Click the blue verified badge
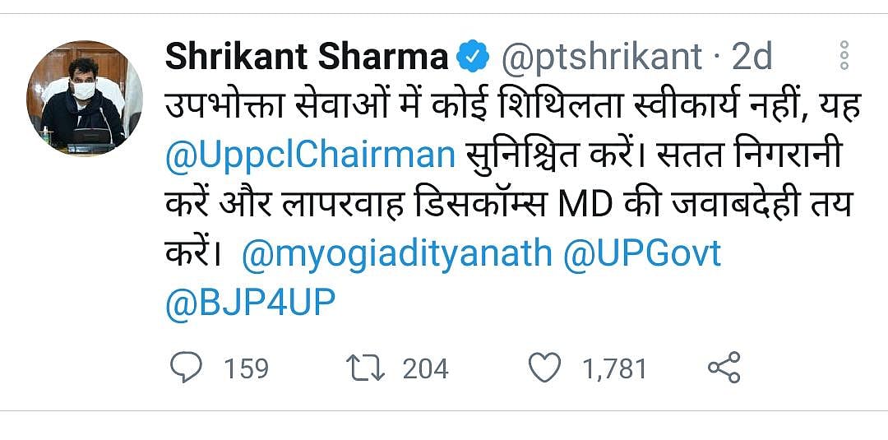This screenshot has height=440, width=888. tap(472, 57)
